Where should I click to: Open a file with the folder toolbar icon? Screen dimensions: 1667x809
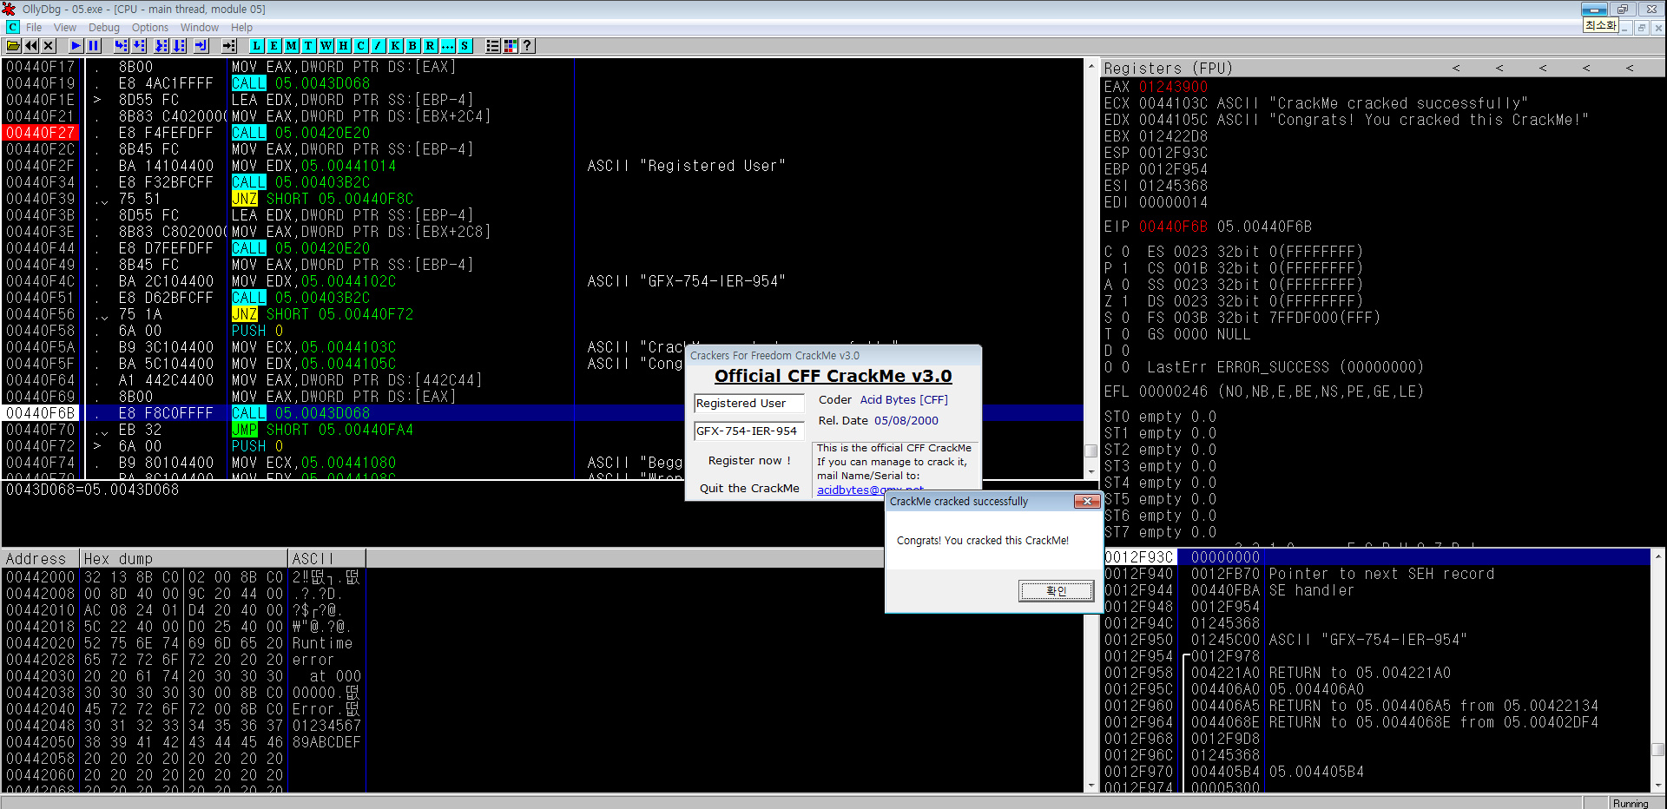pos(14,46)
